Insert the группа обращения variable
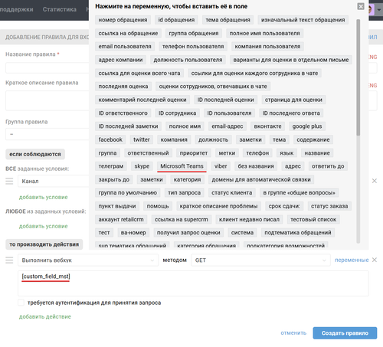The height and width of the screenshot is (347, 383). [x=194, y=33]
